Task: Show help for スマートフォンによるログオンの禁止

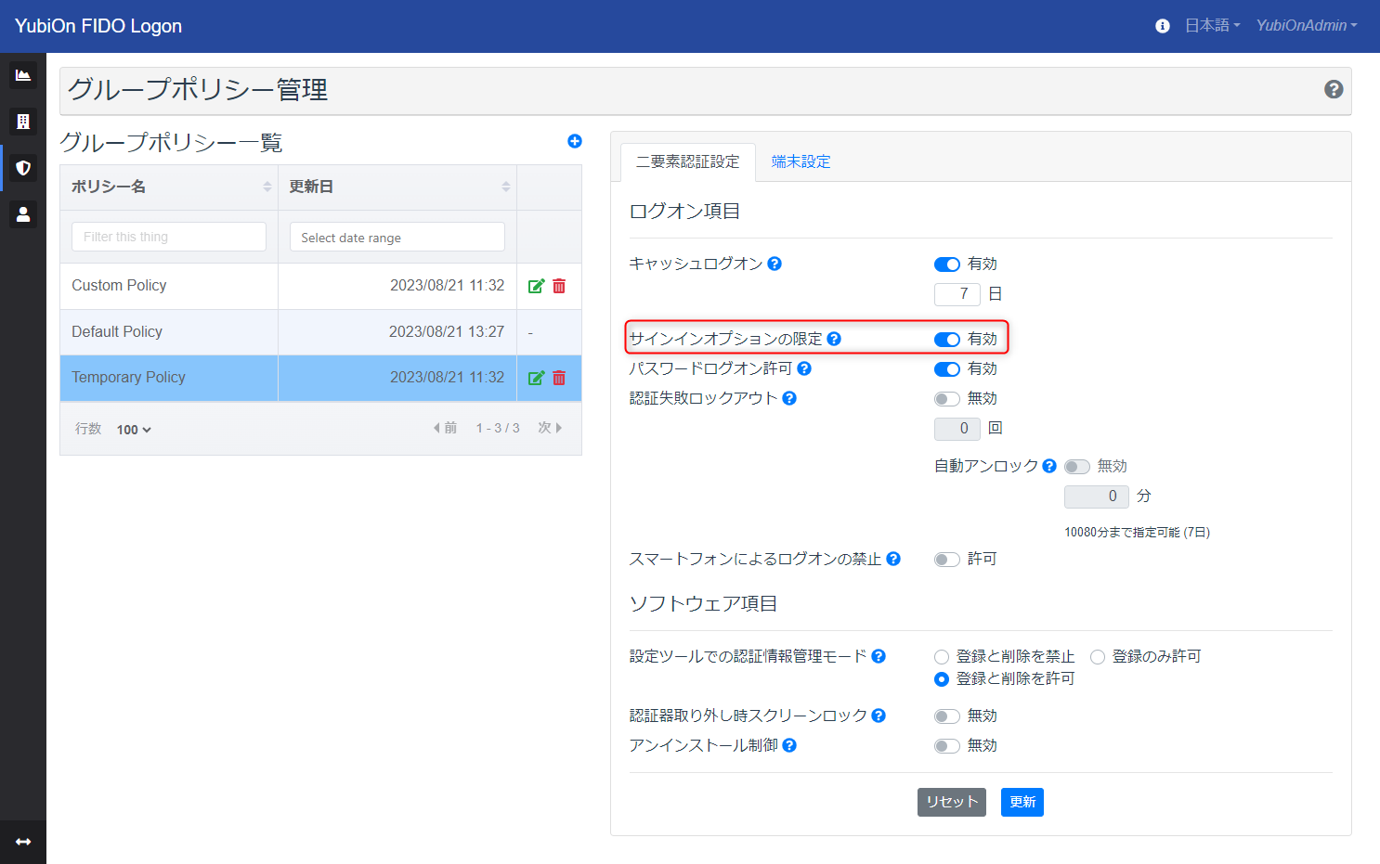Action: click(x=893, y=559)
